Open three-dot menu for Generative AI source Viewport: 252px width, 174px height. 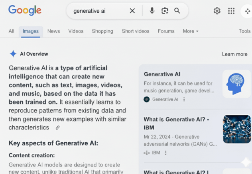184,99
